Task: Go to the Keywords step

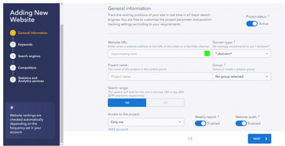Action: tap(25, 44)
